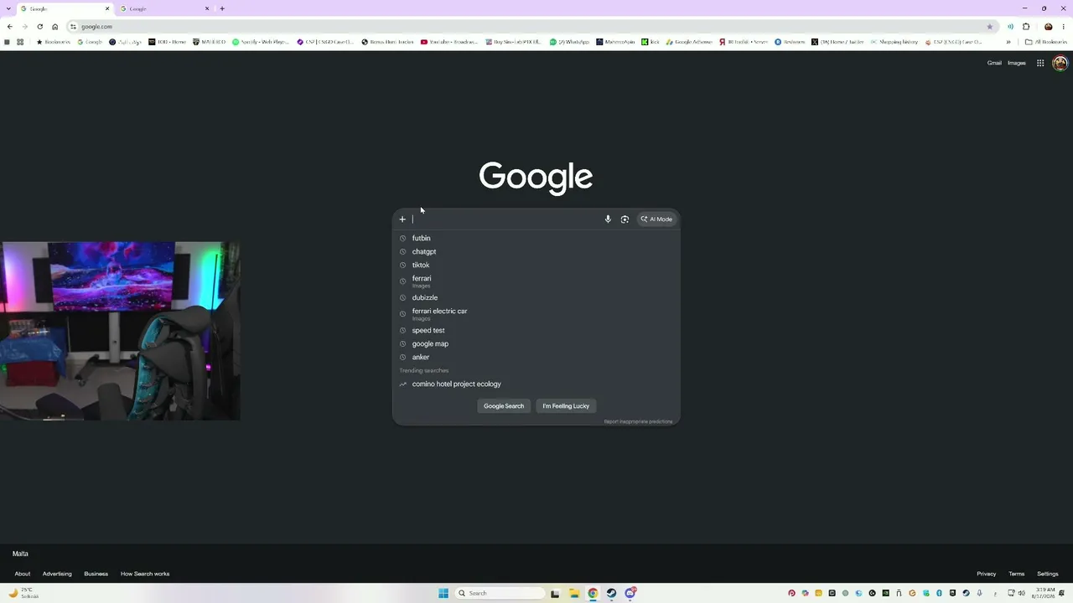Show the hidden bookmarks overflow chevron
Viewport: 1073px width, 603px height.
click(1008, 42)
